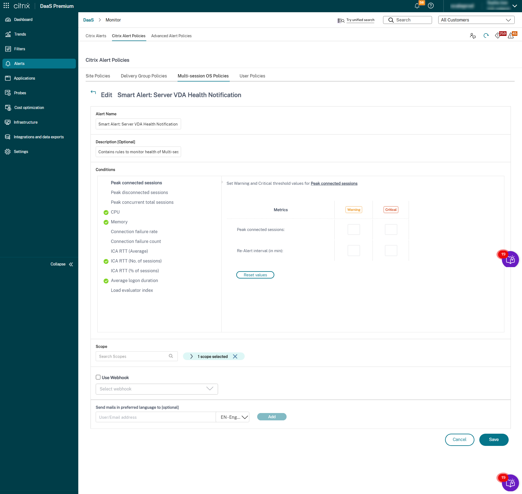Screen dimensions: 522x494
Task: Click the back arrow next to Edit
Action: tap(93, 92)
